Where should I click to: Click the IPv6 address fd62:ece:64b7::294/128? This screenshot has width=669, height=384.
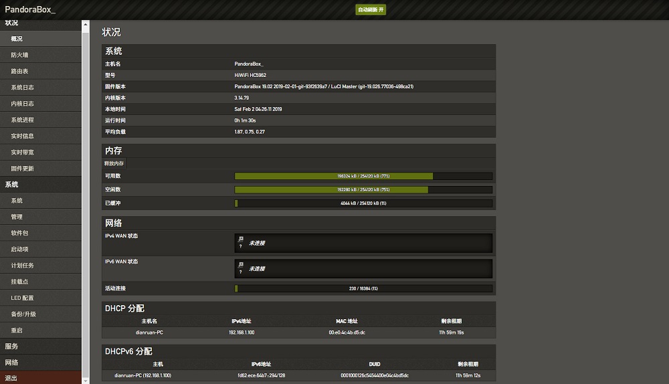[262, 375]
